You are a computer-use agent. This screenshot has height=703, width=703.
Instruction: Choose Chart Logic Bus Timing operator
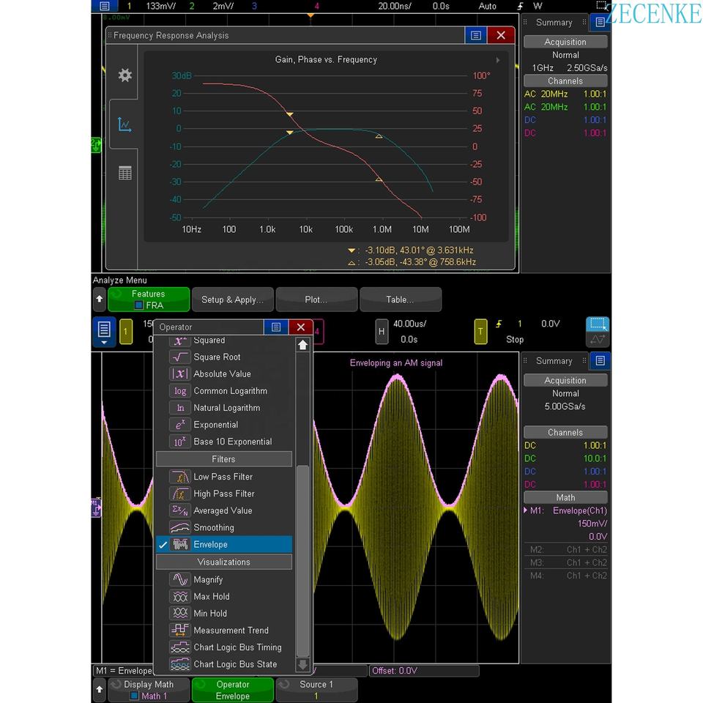click(237, 647)
